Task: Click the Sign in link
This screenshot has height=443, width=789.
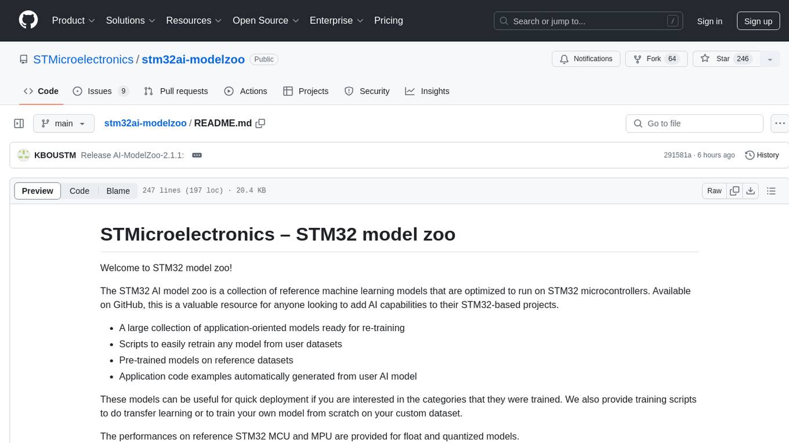Action: tap(710, 21)
